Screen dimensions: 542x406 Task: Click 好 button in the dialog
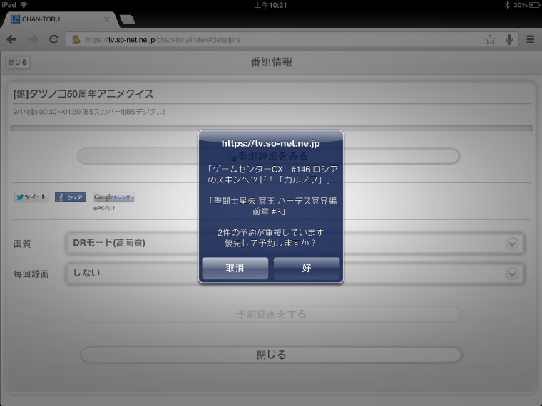click(307, 268)
